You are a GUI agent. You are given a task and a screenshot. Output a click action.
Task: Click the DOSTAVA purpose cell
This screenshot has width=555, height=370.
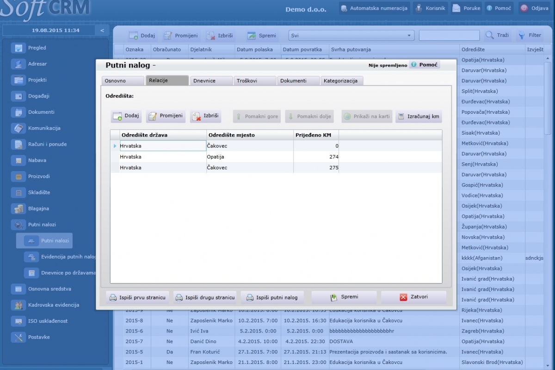394,341
